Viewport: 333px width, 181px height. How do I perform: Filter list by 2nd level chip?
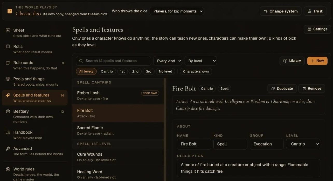(135, 71)
